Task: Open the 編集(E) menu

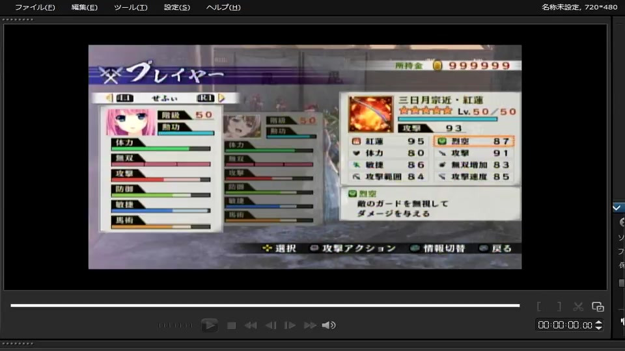Action: pyautogui.click(x=84, y=7)
